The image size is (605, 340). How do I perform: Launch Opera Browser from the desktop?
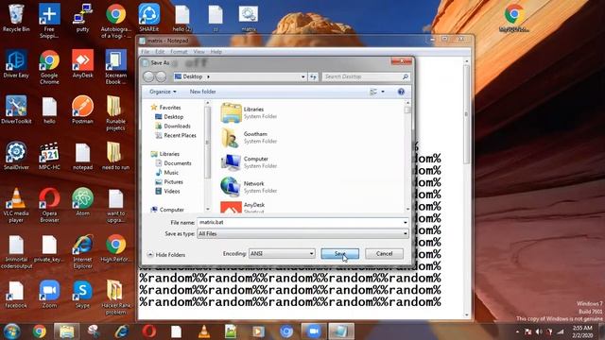point(49,205)
